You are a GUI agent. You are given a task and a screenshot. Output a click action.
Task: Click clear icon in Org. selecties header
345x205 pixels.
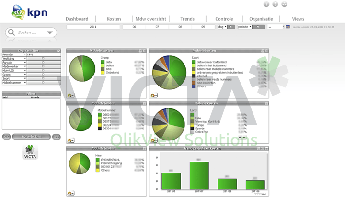(x=58, y=51)
